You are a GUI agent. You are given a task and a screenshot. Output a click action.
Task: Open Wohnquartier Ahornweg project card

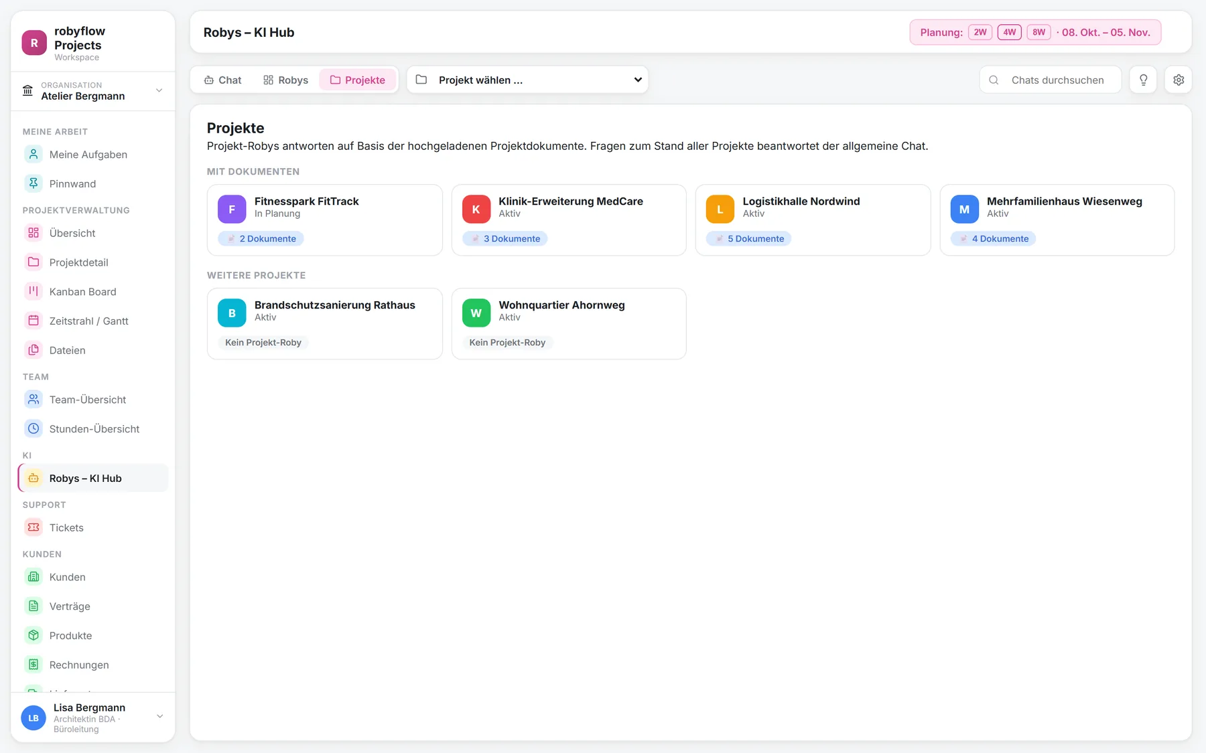569,324
